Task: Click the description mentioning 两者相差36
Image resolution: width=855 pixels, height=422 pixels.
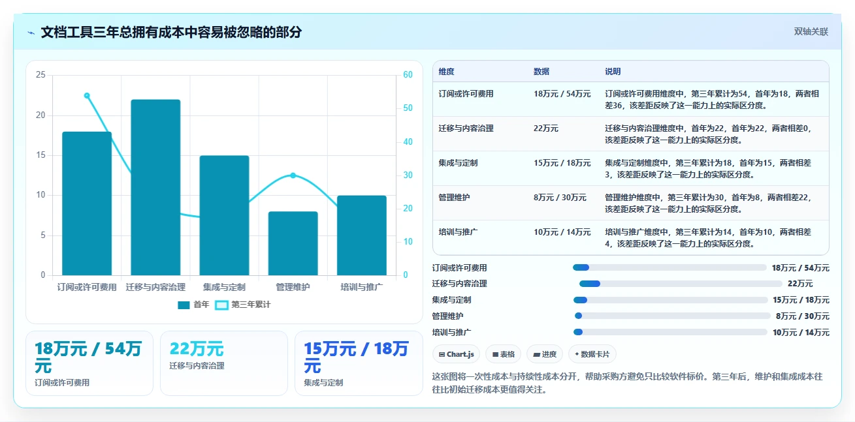Action: coord(712,99)
